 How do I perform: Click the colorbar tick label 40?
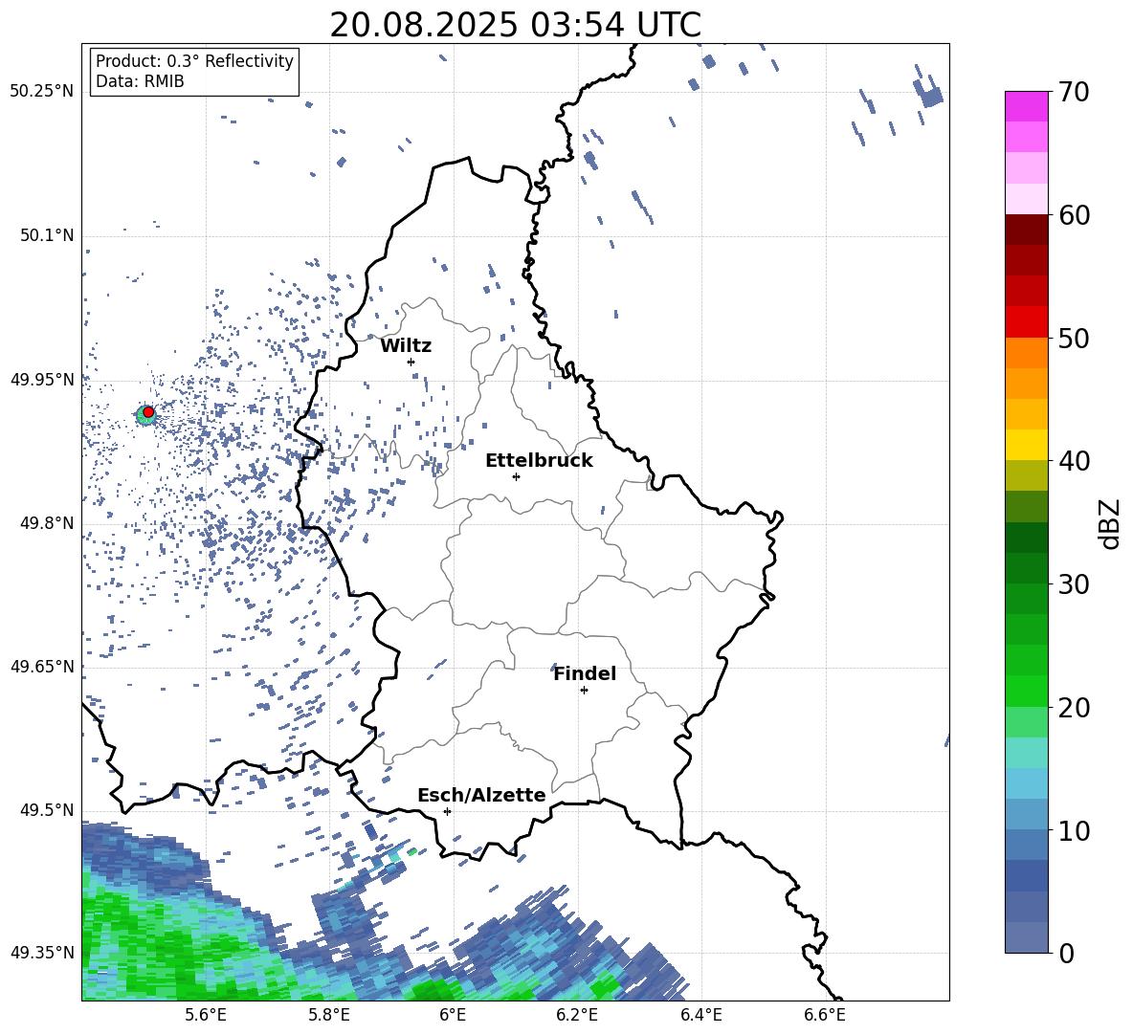(x=1074, y=461)
